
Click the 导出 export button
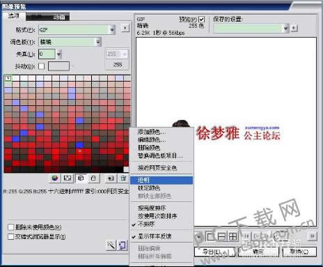[214, 252]
